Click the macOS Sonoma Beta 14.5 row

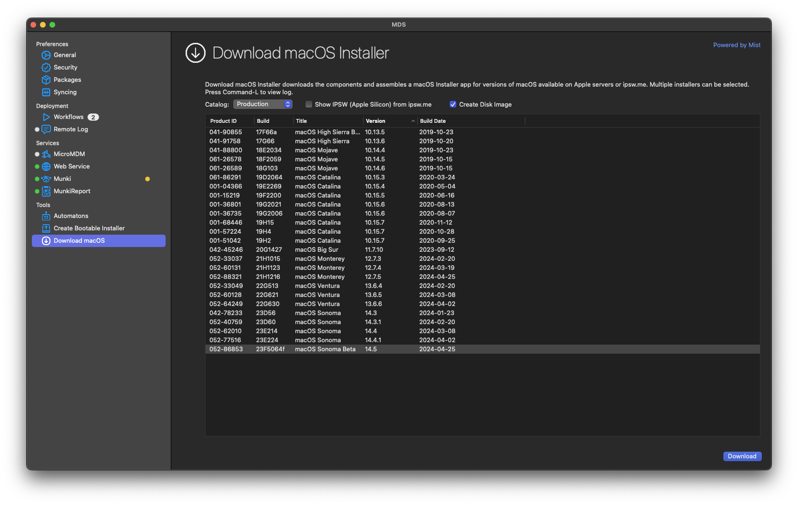click(x=483, y=349)
